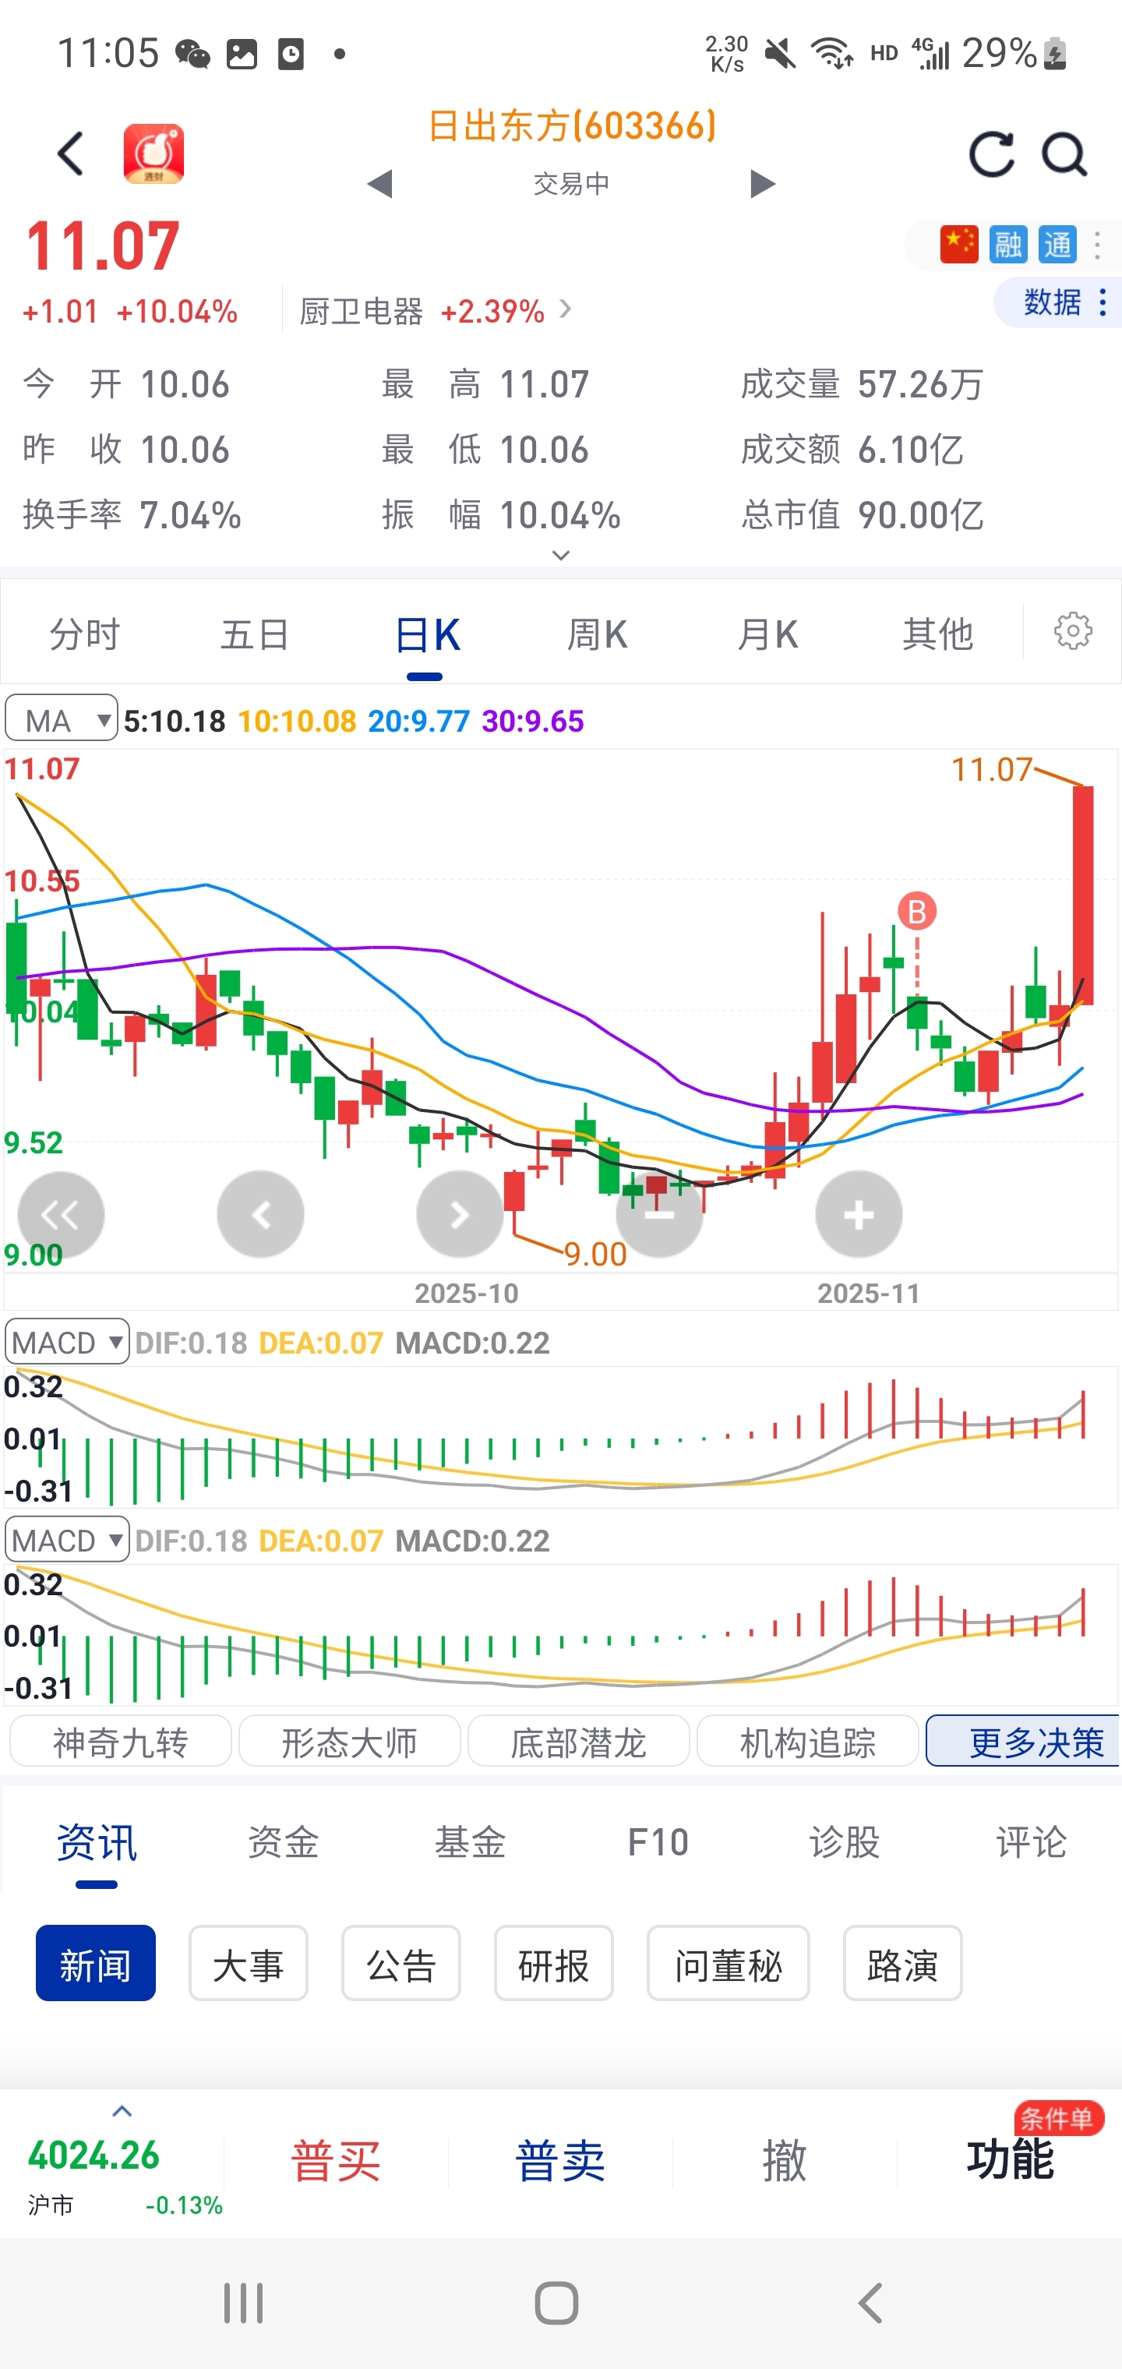
Task: Open the three-dot menu beside badges
Action: click(1097, 245)
